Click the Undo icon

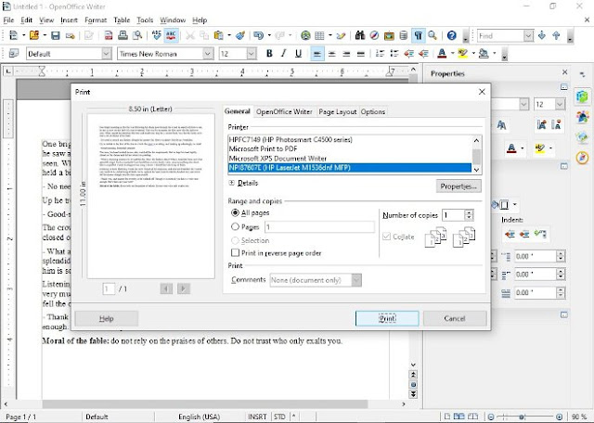click(258, 36)
